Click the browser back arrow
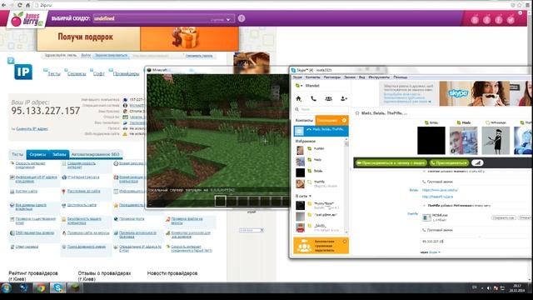 3,5
